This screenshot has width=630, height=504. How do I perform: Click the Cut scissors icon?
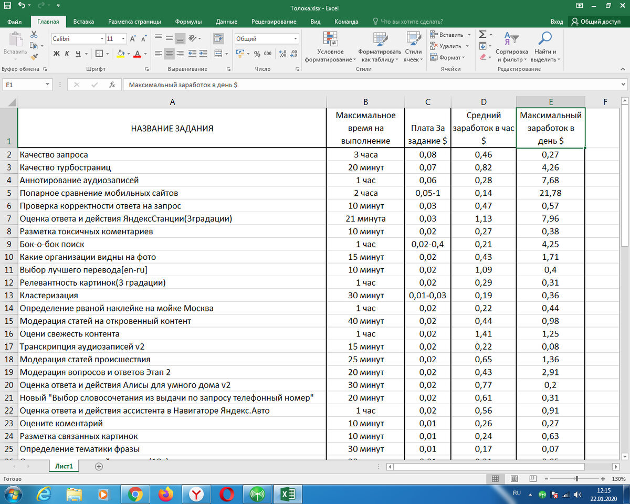pyautogui.click(x=34, y=35)
